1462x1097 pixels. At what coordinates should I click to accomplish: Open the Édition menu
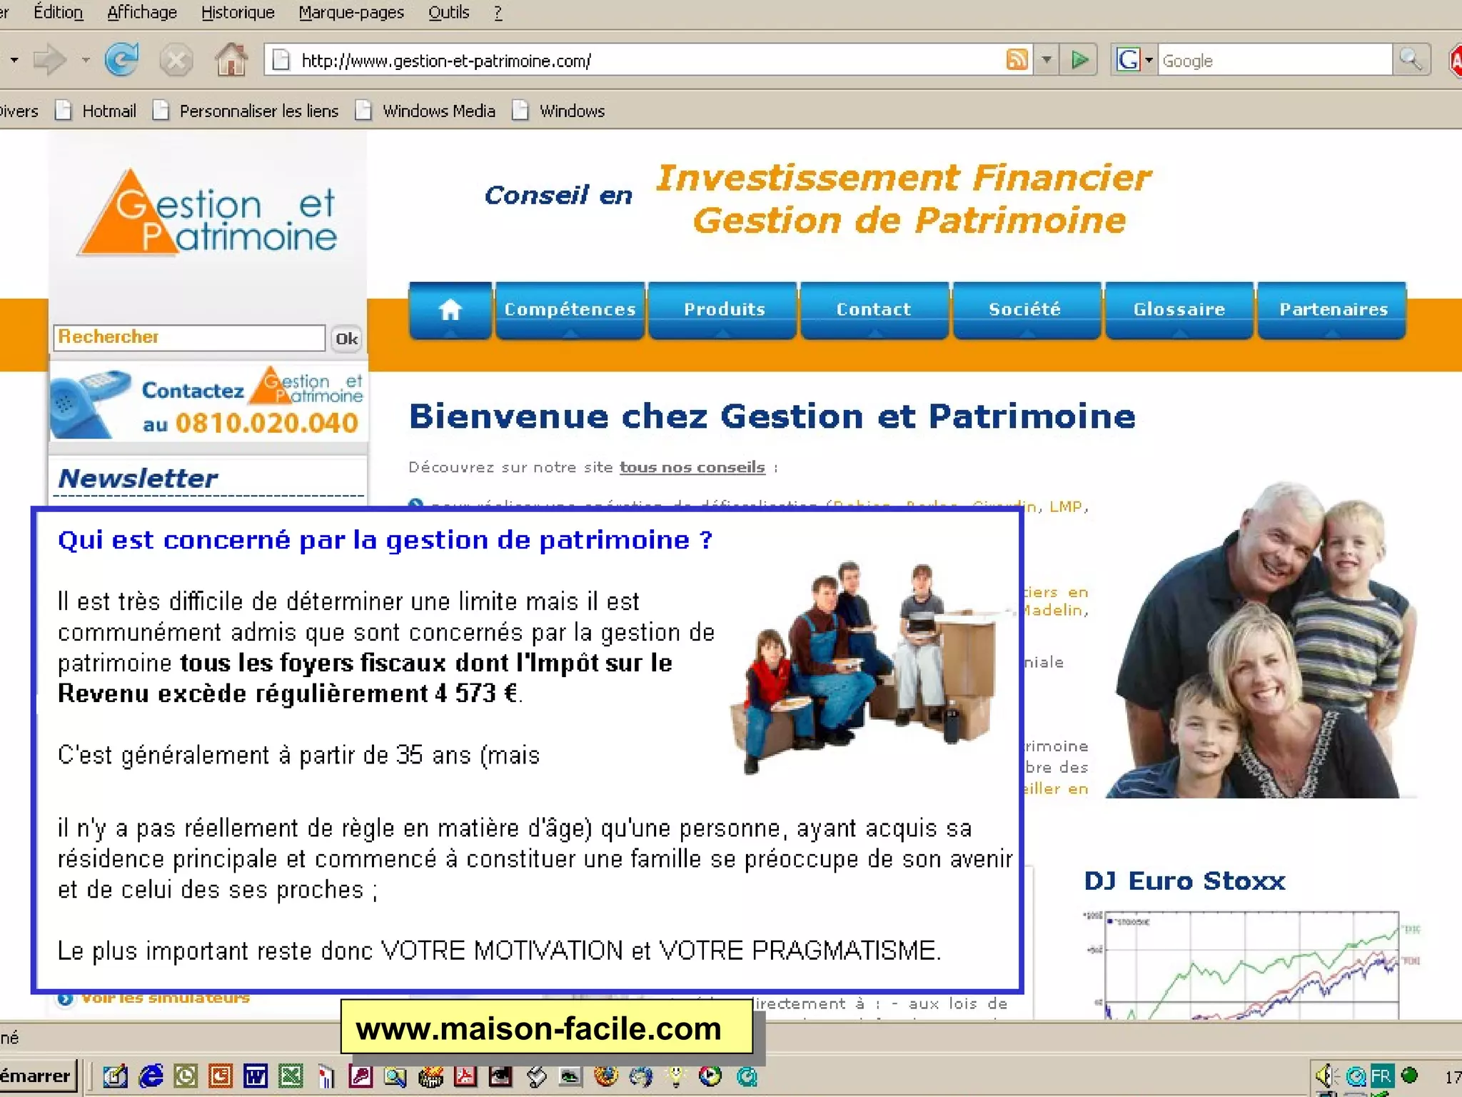pos(58,12)
